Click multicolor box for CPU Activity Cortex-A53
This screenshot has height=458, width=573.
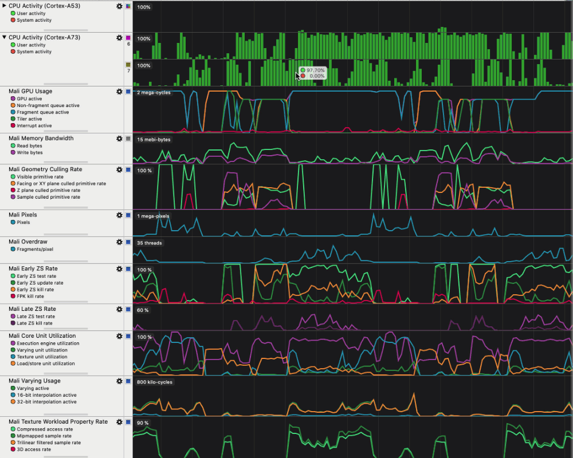pyautogui.click(x=128, y=6)
